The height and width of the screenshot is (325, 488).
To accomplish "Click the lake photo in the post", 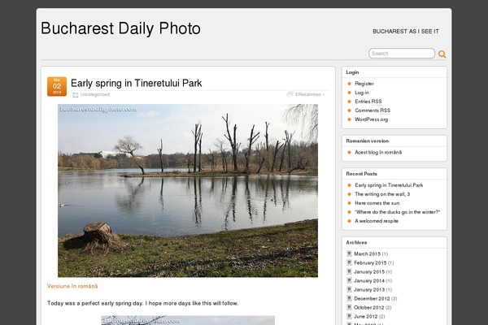I will (188, 191).
